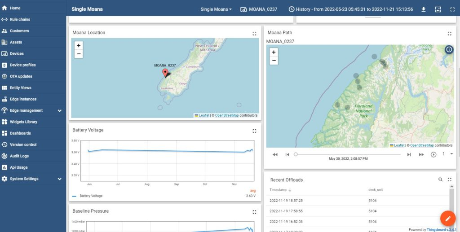Click the OTA updates icon
460x232 pixels.
[4, 76]
